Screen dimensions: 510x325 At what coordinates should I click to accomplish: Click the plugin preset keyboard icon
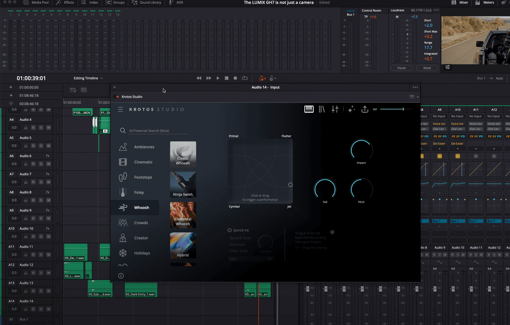pyautogui.click(x=412, y=96)
